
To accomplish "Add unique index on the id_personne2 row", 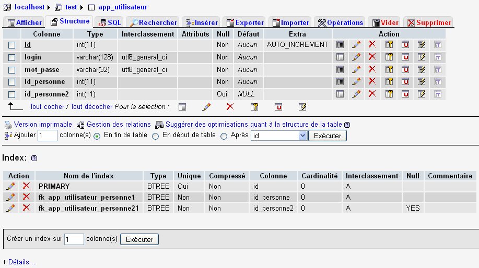I will (x=405, y=94).
